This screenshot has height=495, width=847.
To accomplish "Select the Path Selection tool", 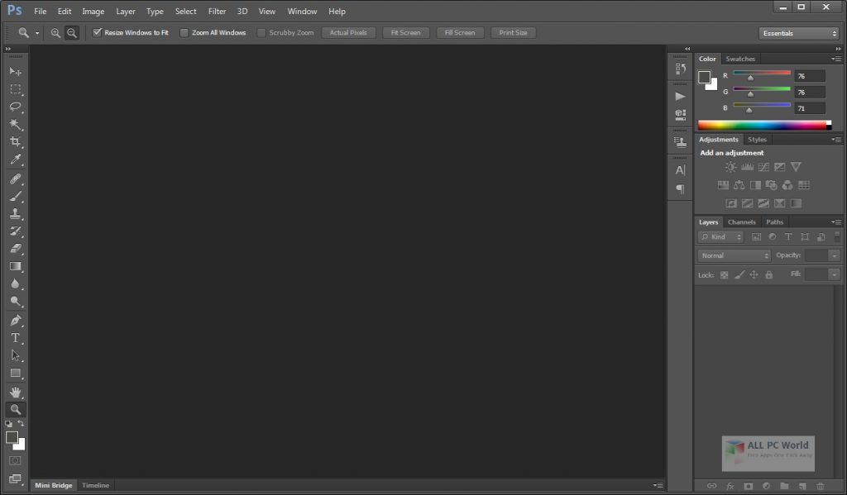I will 15,355.
